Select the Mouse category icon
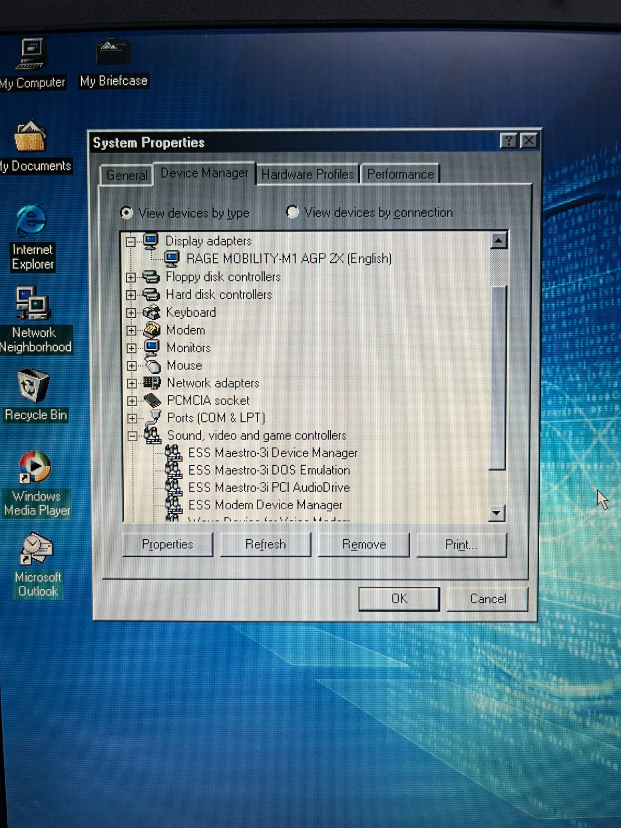621x828 pixels. (x=153, y=365)
